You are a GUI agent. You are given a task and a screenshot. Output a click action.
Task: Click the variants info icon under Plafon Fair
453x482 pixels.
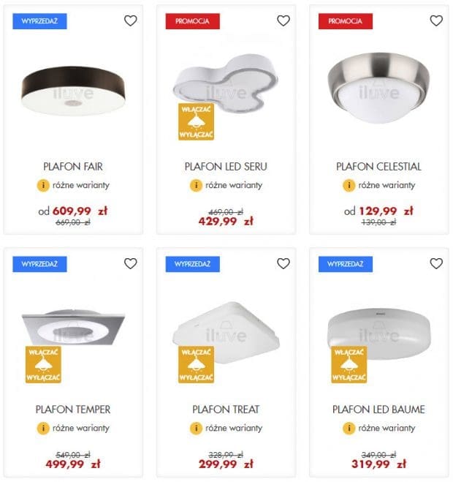point(42,185)
